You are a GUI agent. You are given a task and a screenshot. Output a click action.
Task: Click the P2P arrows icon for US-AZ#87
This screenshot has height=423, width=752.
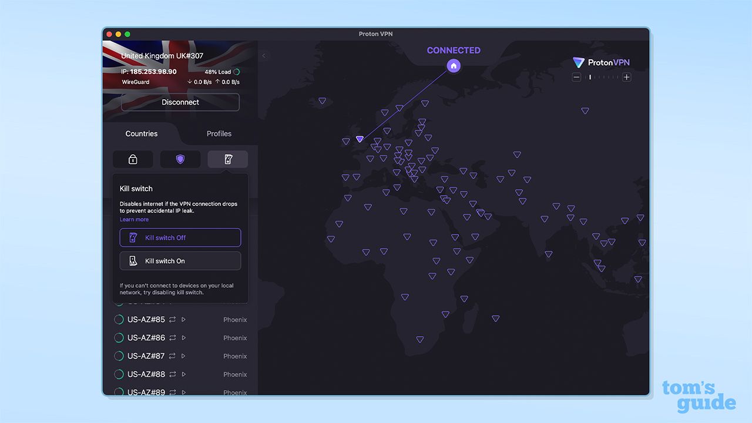(x=172, y=356)
